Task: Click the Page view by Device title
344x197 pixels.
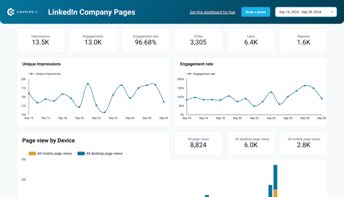Action: point(48,141)
